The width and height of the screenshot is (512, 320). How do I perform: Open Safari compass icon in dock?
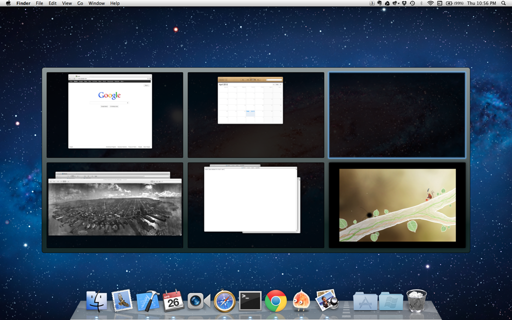(224, 301)
